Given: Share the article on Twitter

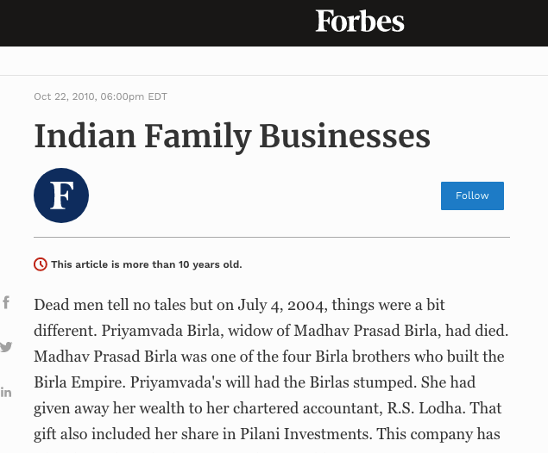Looking at the screenshot, I should pyautogui.click(x=6, y=347).
